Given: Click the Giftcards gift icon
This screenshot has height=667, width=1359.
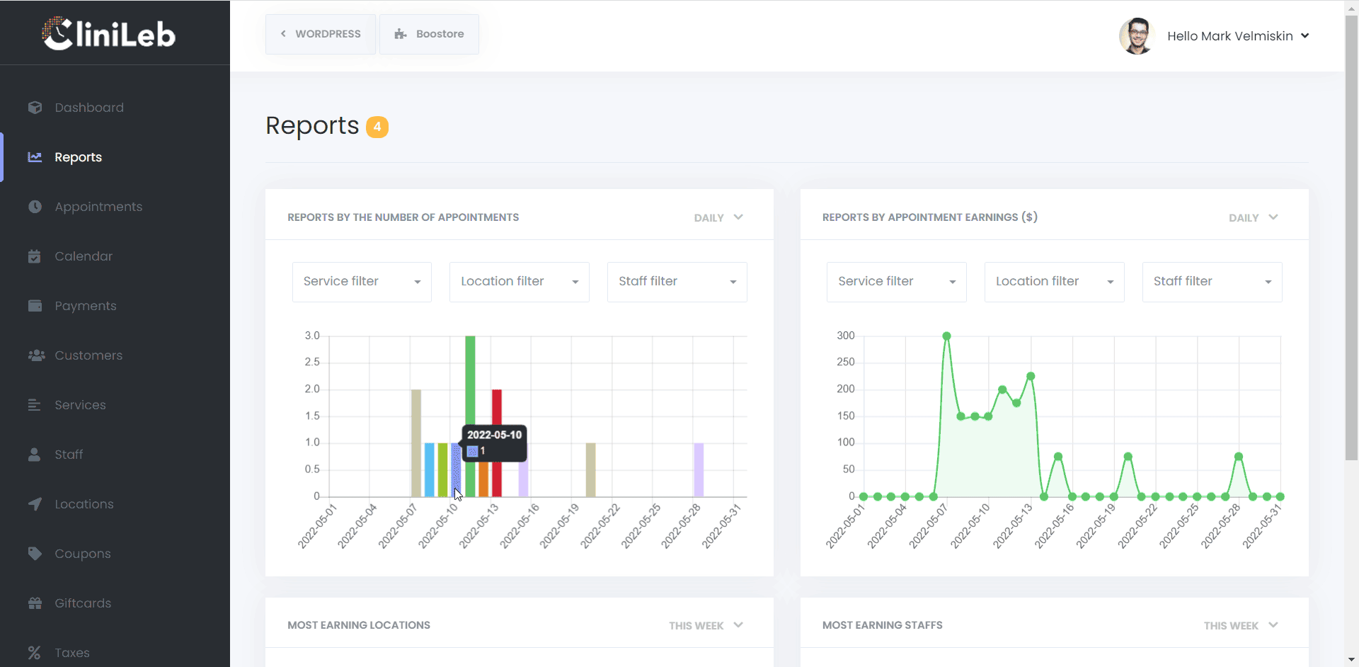Looking at the screenshot, I should click(x=35, y=603).
